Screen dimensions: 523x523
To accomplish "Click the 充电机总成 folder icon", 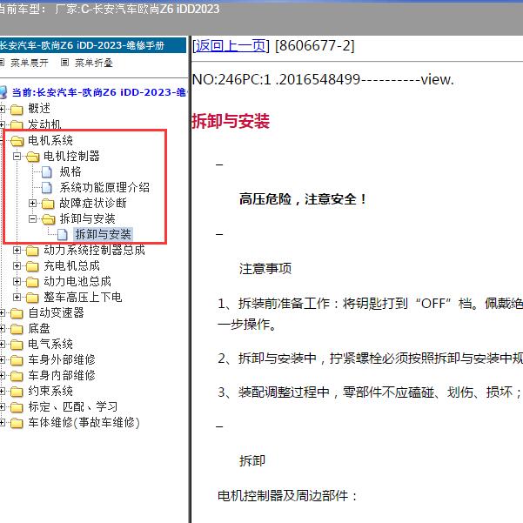I will pyautogui.click(x=32, y=266).
